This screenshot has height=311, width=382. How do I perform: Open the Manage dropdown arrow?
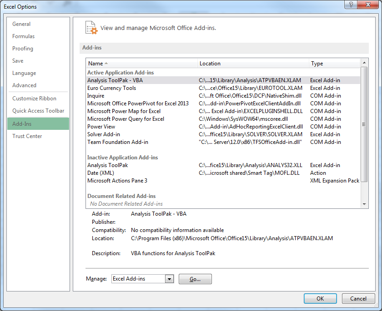pos(169,279)
